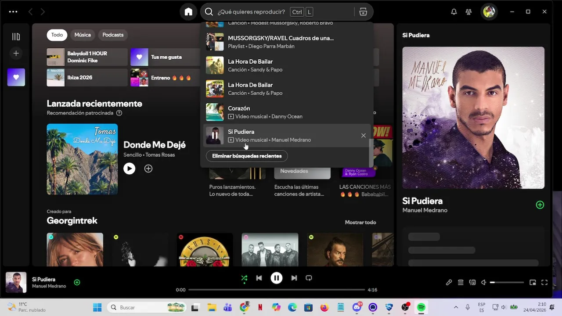562x316 pixels.
Task: Toggle the play queue icon
Action: (461, 283)
